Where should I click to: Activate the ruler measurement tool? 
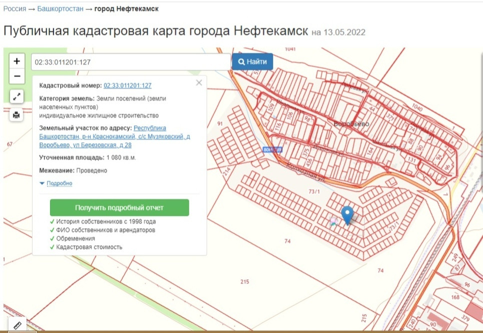17,324
